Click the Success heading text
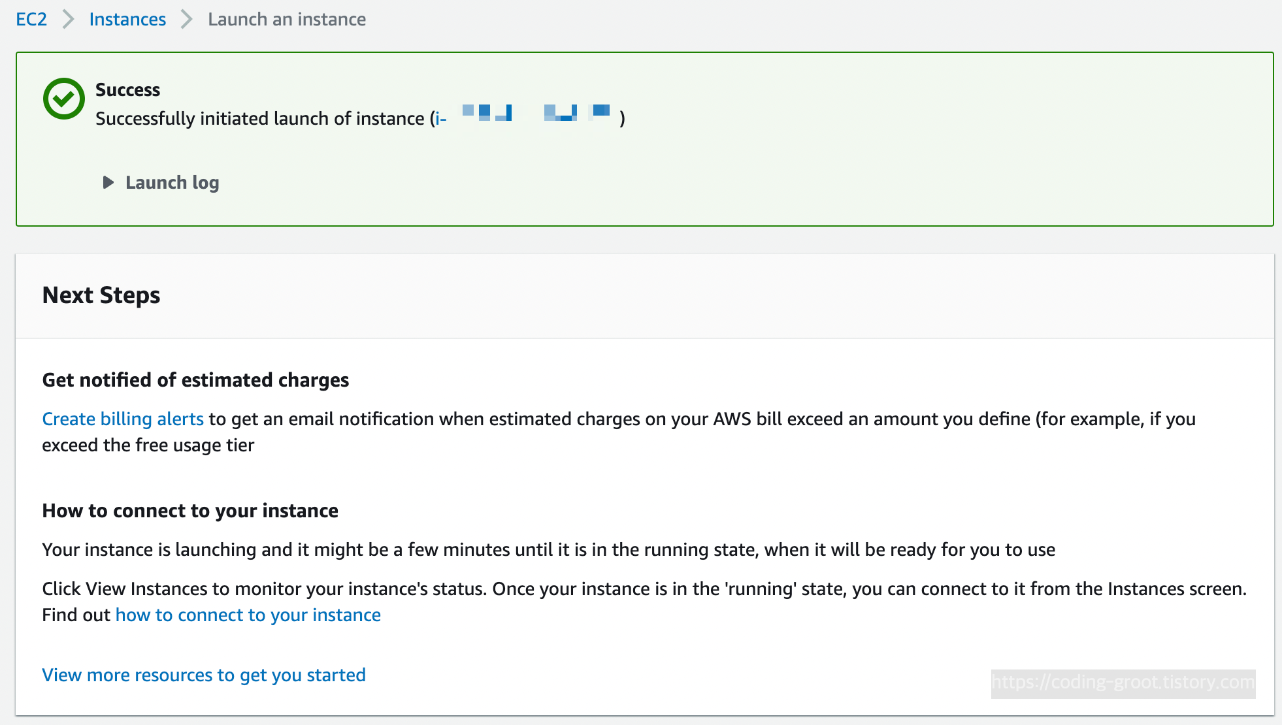This screenshot has height=725, width=1282. click(127, 89)
